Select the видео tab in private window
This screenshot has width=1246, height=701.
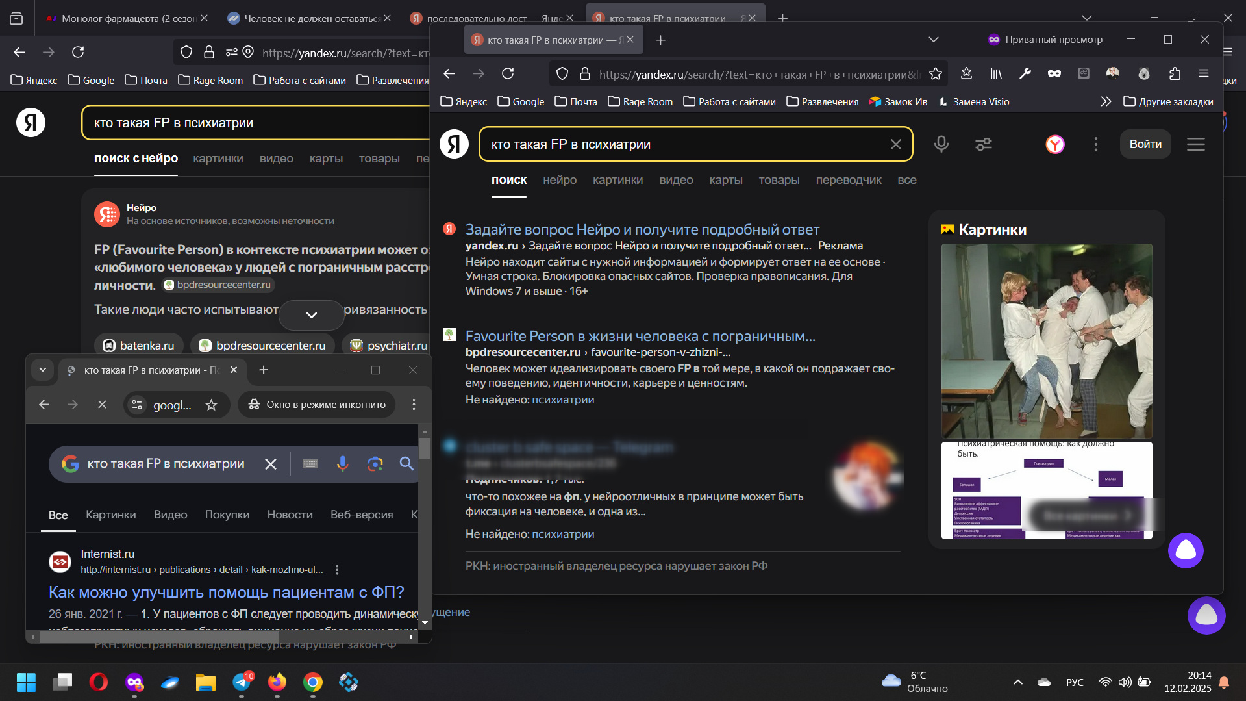(x=676, y=180)
